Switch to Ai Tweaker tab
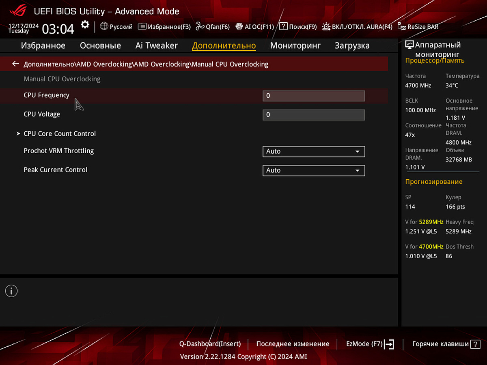 [x=157, y=45]
